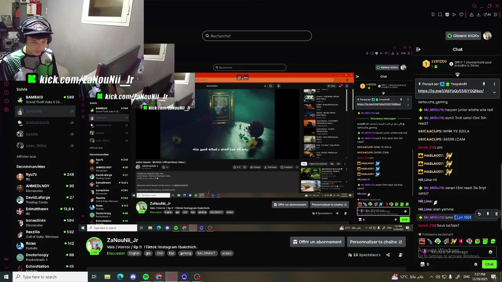Open the chat shop icon
Image resolution: width=502 pixels, height=282 pixels.
422,264
